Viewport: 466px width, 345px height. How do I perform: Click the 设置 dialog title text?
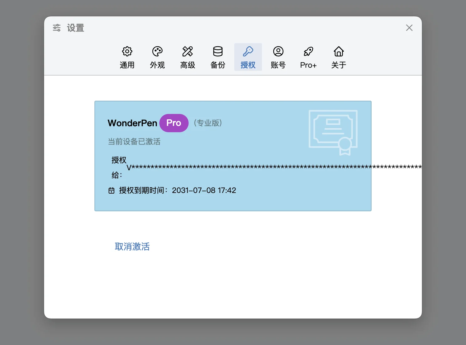[x=76, y=28]
